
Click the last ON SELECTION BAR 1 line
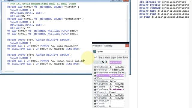click(44, 64)
